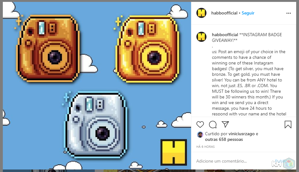The image size is (299, 172).
Task: Open habboofficial username in caption text
Action: click(x=225, y=35)
